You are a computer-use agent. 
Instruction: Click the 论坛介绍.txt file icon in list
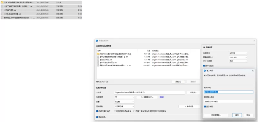(x=98, y=60)
